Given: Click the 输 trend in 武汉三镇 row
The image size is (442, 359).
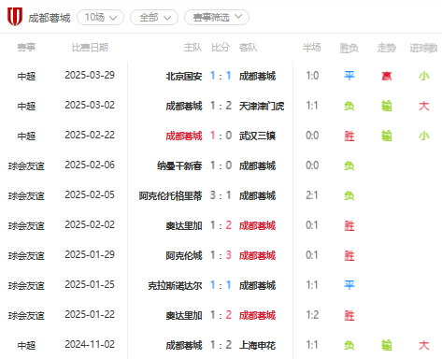Looking at the screenshot, I should pos(387,136).
